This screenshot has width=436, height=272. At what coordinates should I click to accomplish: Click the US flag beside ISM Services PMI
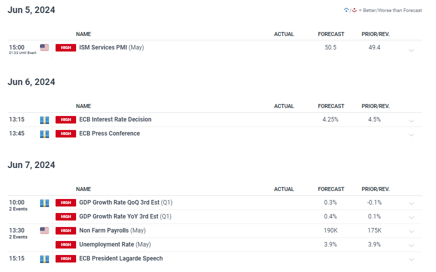click(45, 47)
